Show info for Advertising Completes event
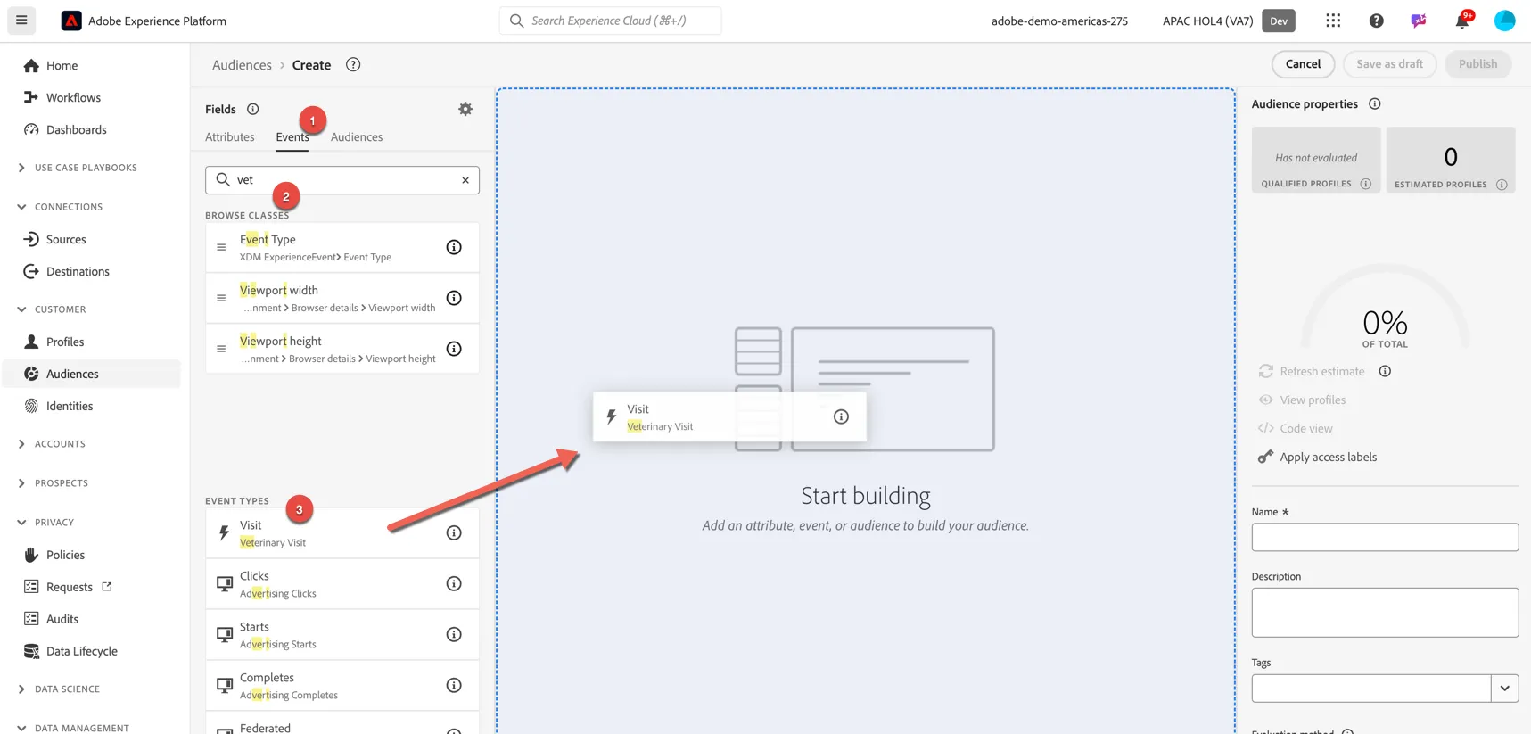 [454, 686]
